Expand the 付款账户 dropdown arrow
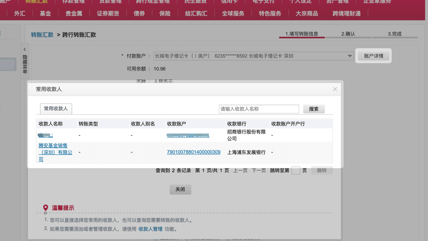 [350, 56]
